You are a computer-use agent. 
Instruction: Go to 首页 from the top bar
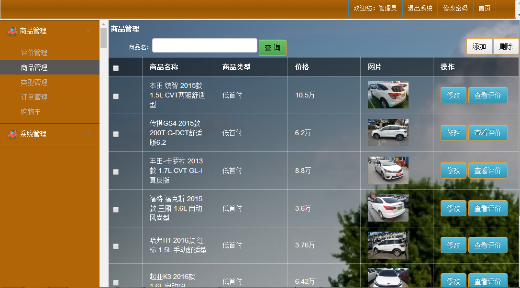tap(485, 8)
